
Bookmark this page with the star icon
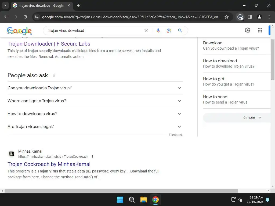pos(227,17)
